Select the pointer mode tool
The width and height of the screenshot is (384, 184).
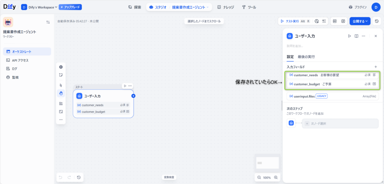[x=61, y=85]
